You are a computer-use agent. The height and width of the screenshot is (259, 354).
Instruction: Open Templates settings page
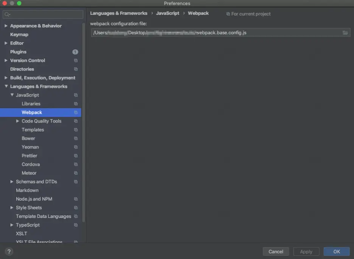[x=33, y=130]
